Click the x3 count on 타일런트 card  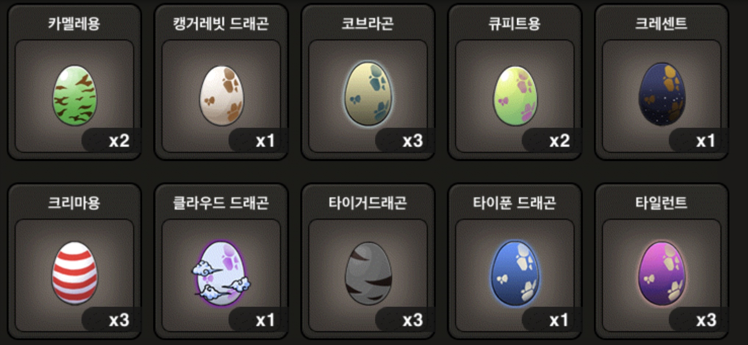pyautogui.click(x=706, y=320)
